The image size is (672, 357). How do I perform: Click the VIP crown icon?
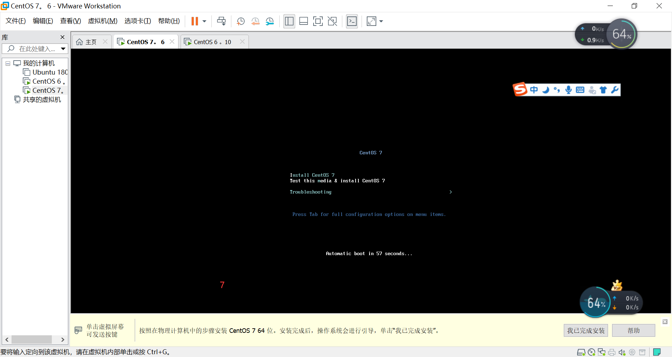coord(617,285)
